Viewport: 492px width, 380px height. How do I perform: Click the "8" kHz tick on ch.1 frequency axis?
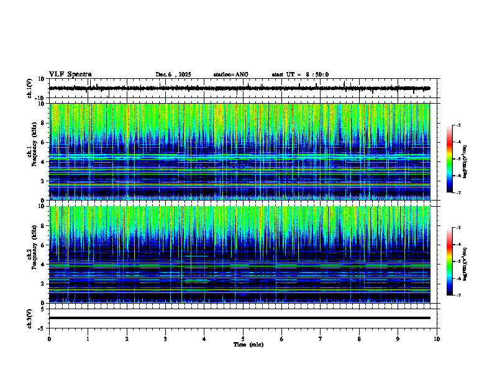tap(43, 123)
